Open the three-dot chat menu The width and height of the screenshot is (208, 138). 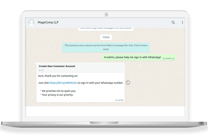182,22
